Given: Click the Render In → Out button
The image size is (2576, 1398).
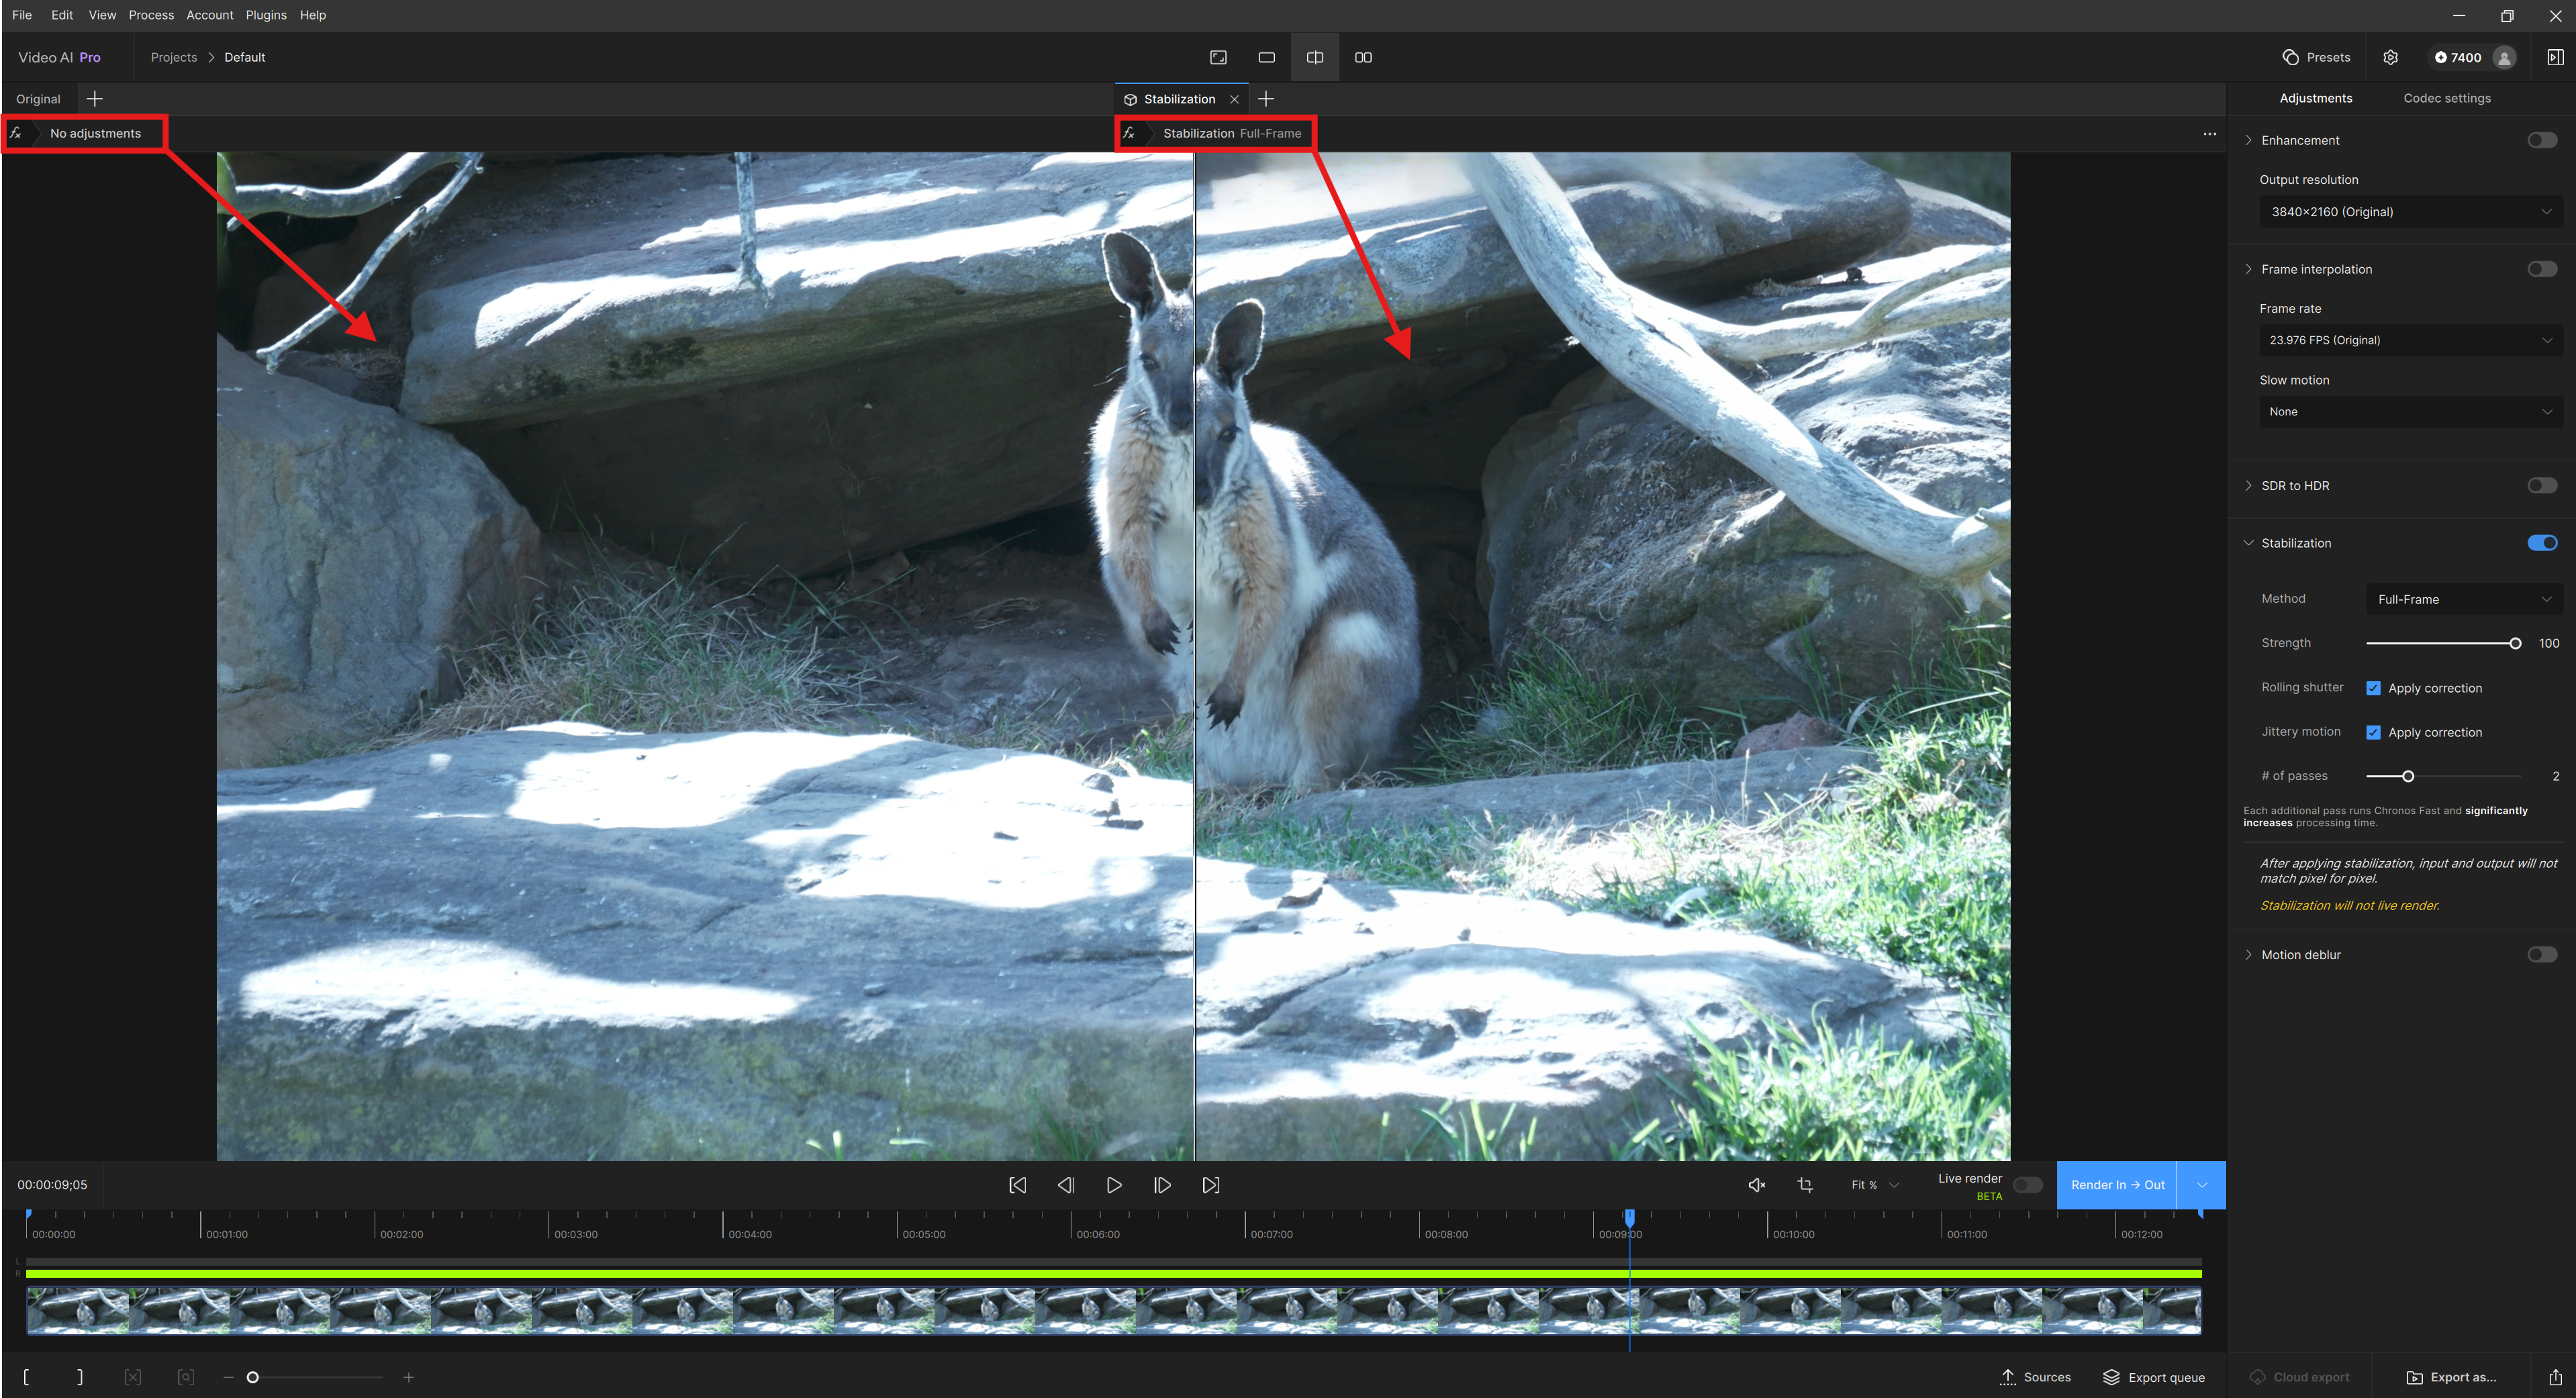Looking at the screenshot, I should point(2117,1185).
